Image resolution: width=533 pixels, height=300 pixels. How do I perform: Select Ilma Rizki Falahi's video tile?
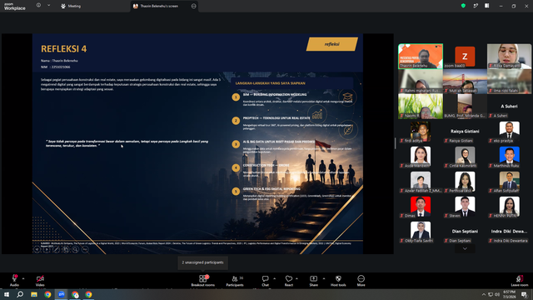[509, 82]
